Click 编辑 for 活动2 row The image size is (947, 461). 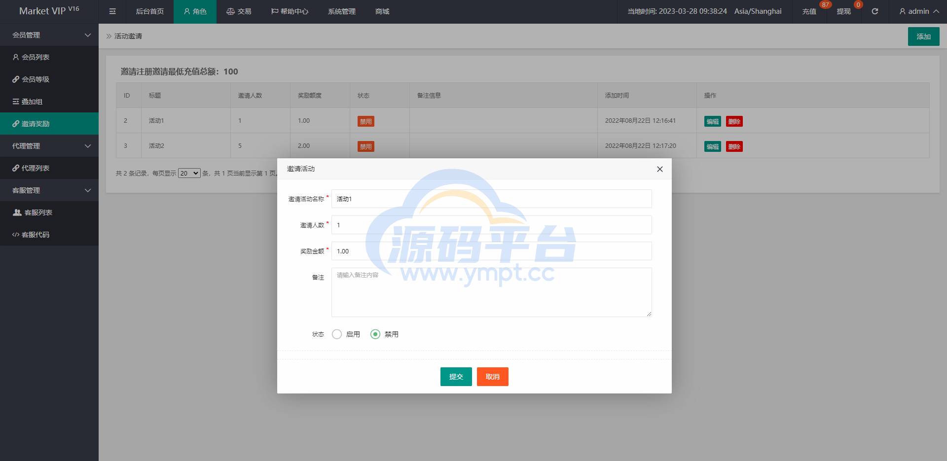(x=712, y=146)
